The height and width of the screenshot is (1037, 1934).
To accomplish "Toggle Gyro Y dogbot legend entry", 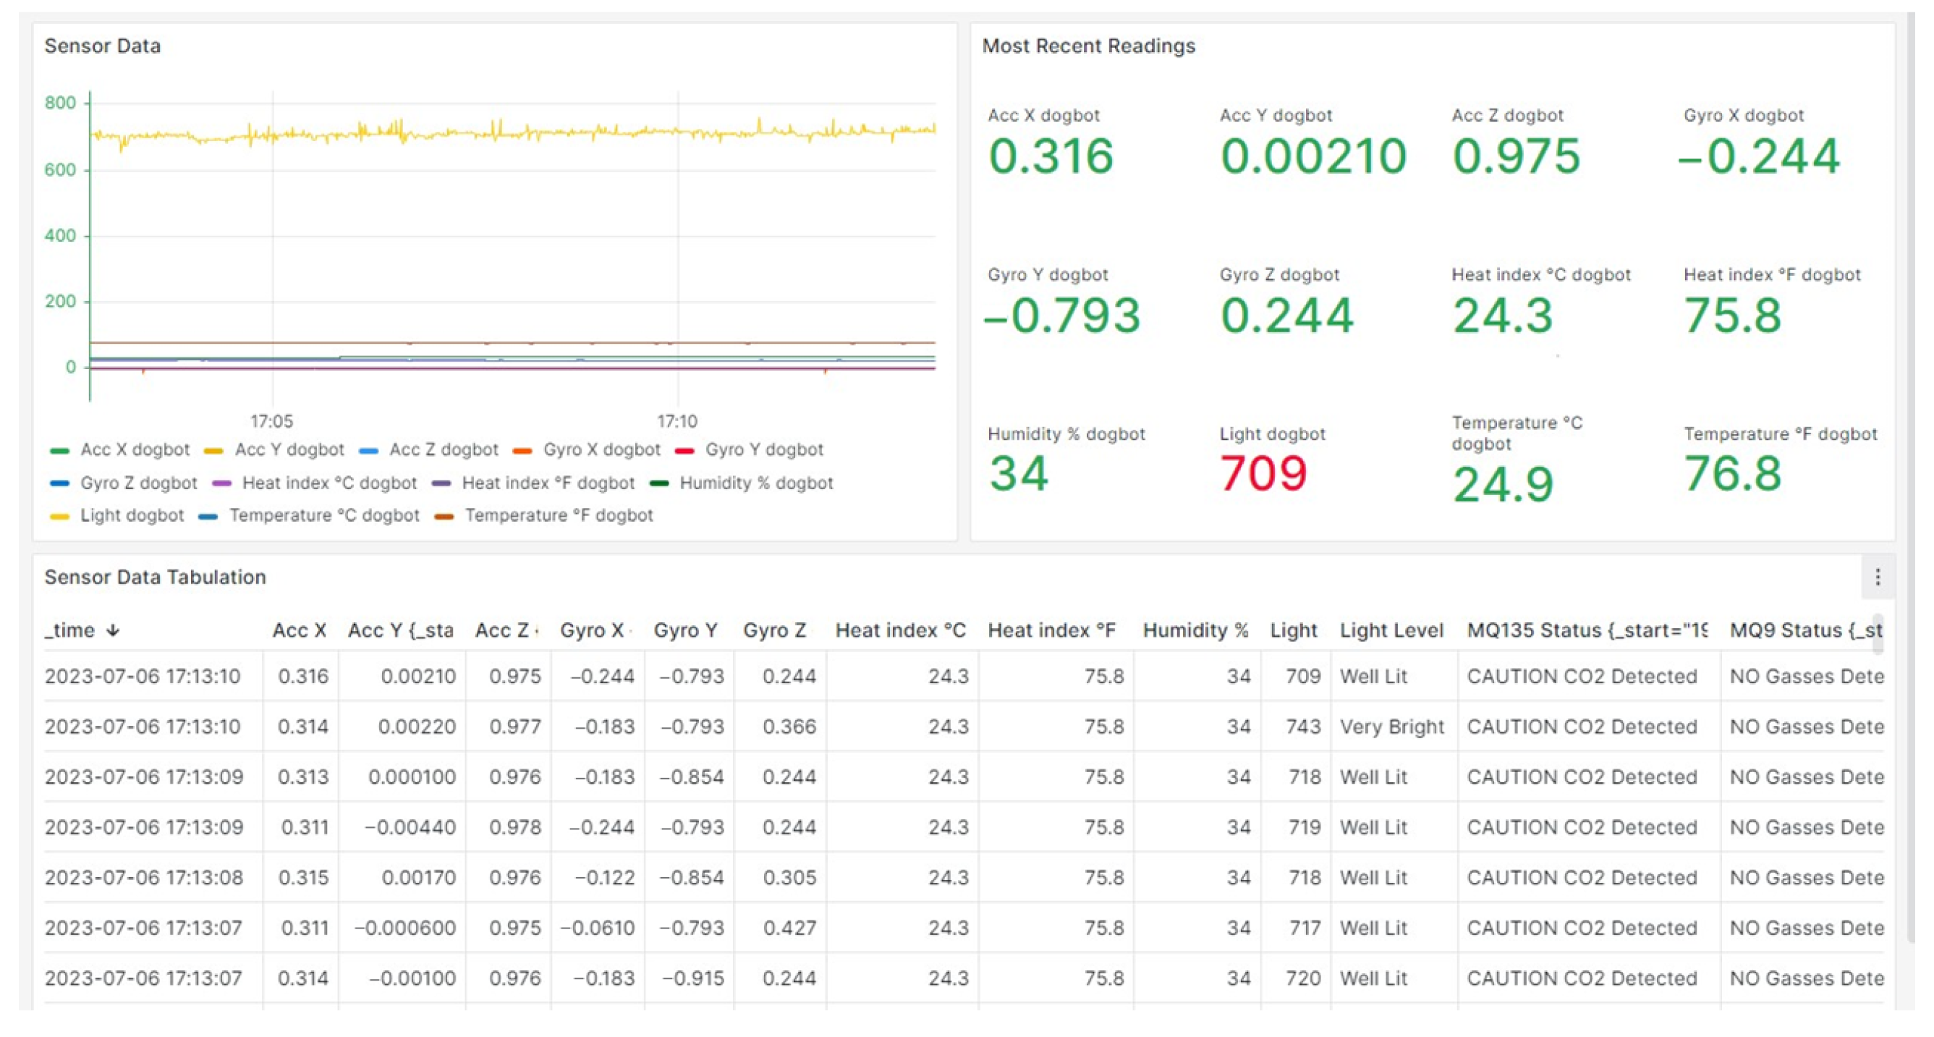I will tap(763, 450).
